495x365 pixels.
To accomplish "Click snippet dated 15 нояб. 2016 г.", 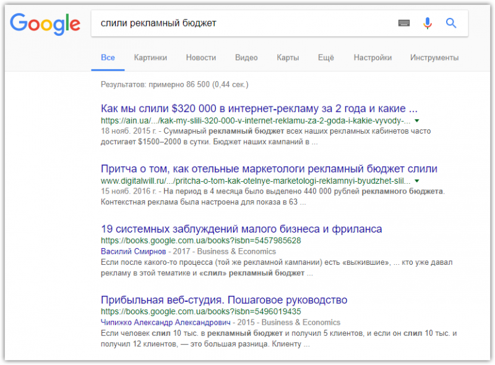I will pyautogui.click(x=273, y=196).
